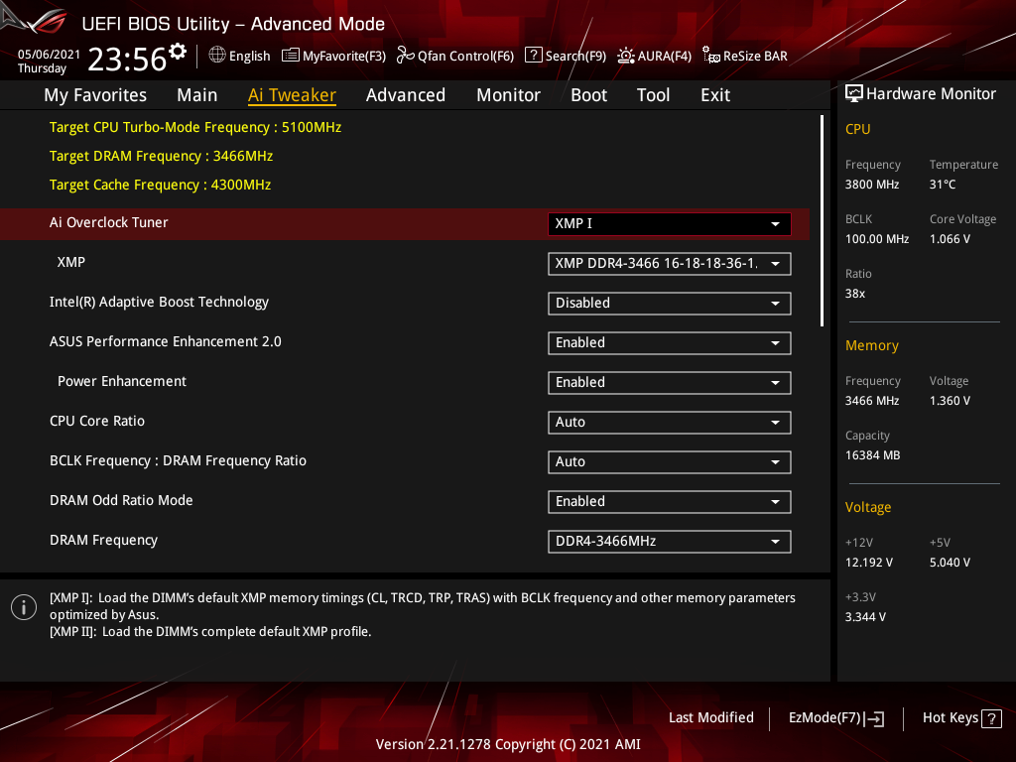Screen dimensions: 1016x762
Task: Open Last Modified settings list
Action: (x=710, y=717)
